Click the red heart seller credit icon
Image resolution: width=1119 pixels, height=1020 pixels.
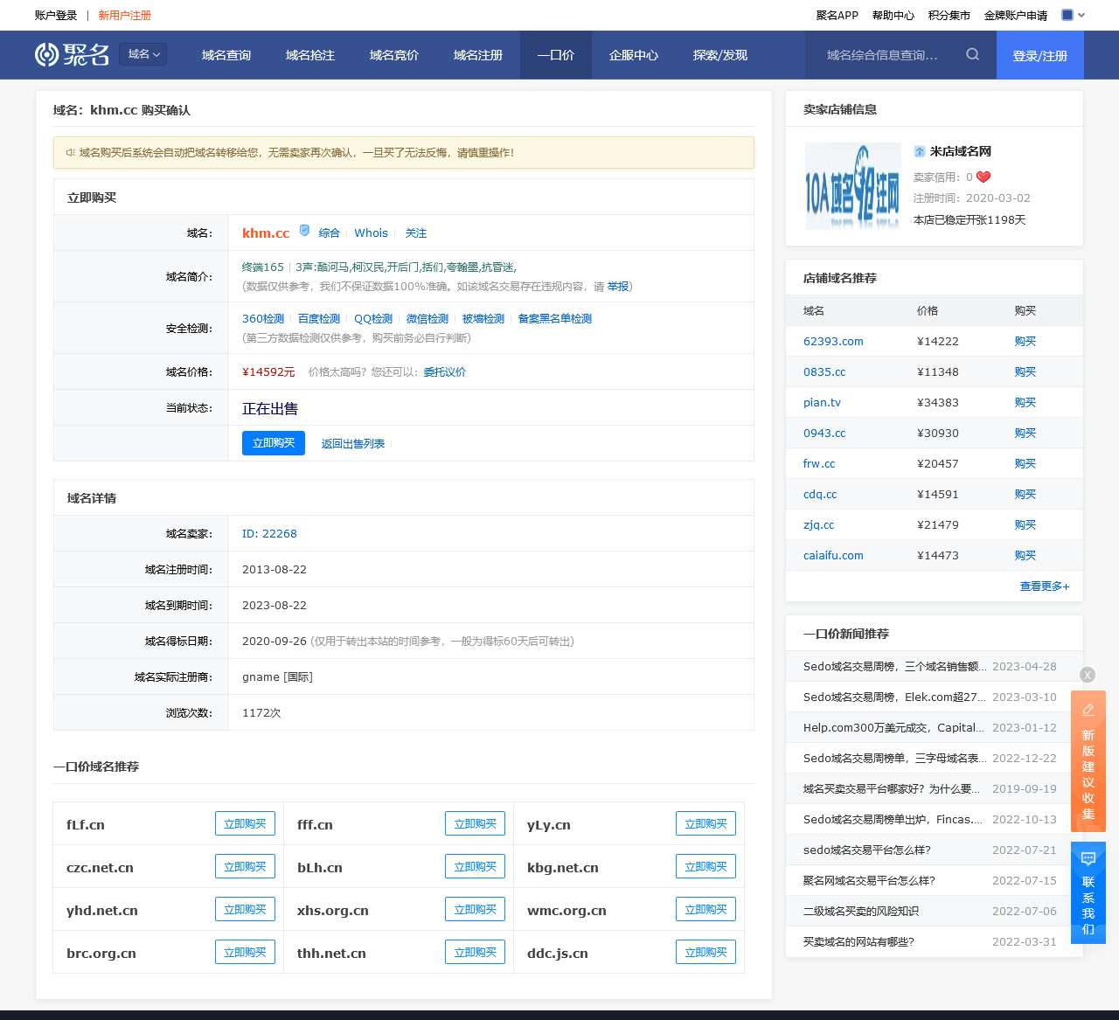pos(983,177)
